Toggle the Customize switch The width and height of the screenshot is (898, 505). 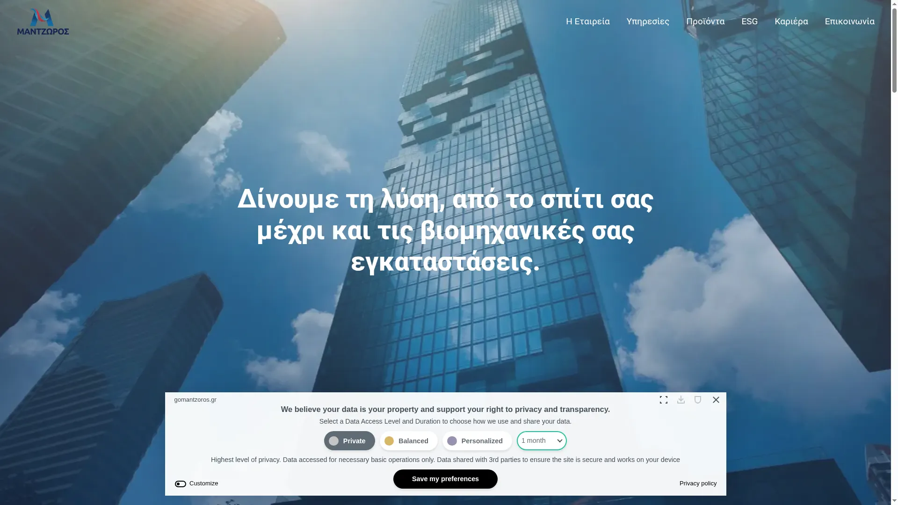click(x=181, y=484)
